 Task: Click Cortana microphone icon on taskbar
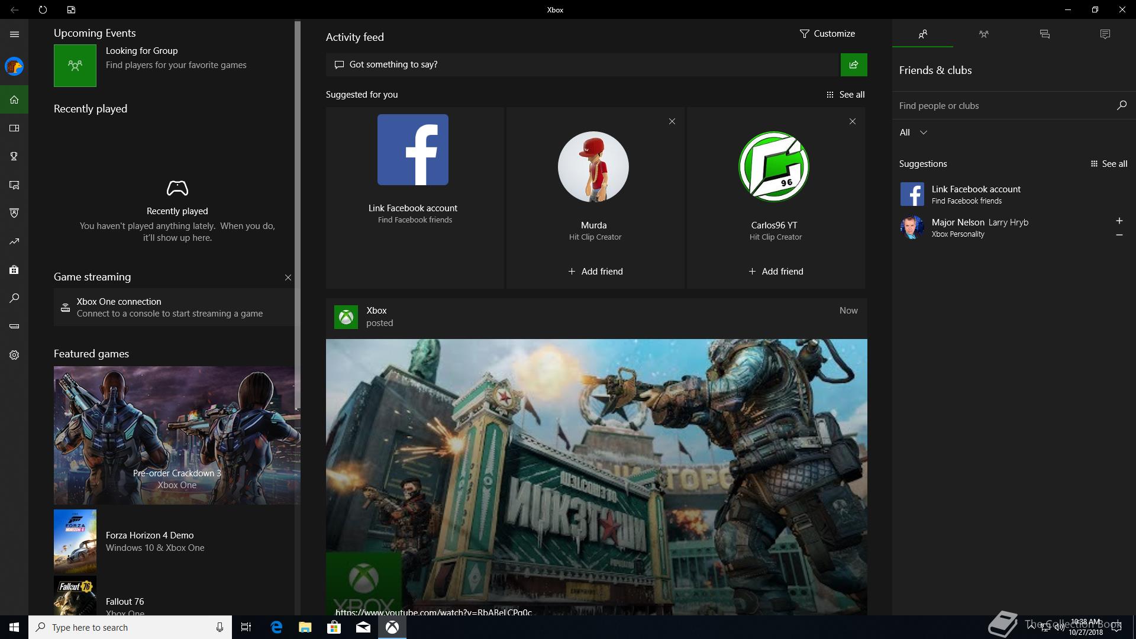point(220,627)
